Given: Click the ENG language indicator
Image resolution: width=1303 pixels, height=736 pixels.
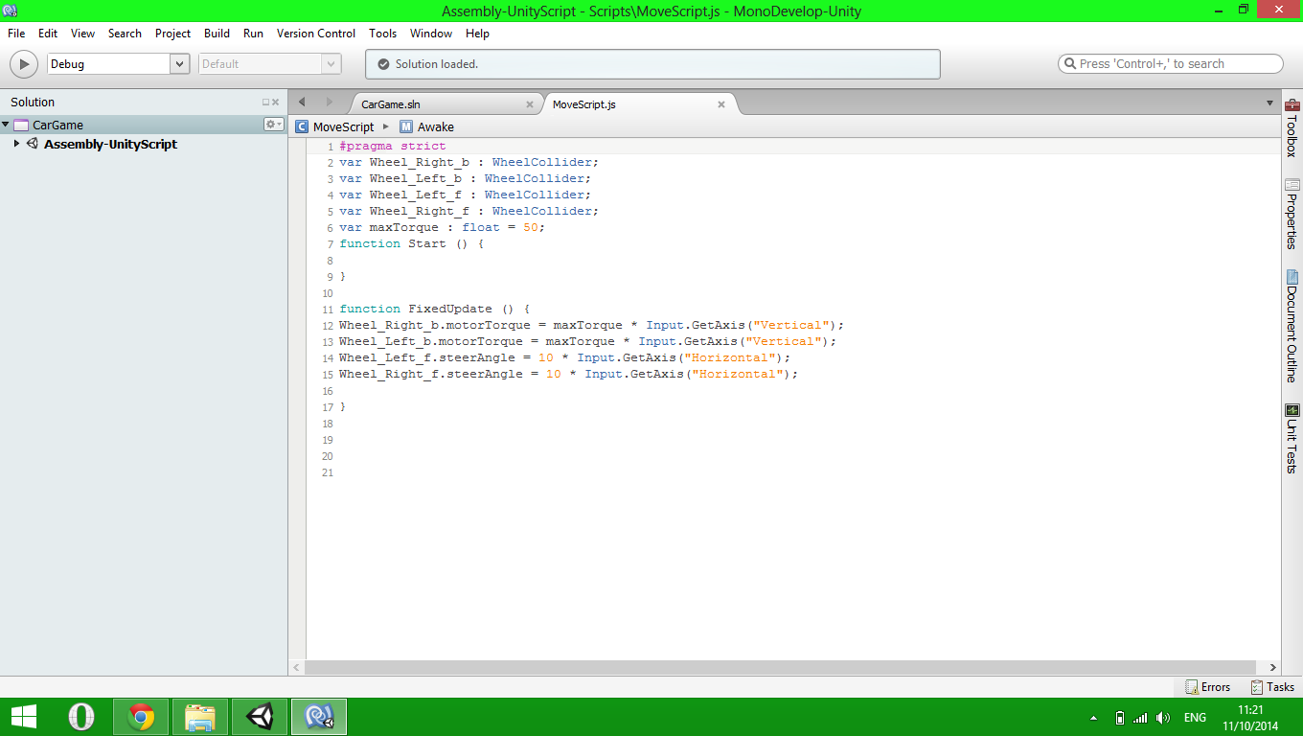Looking at the screenshot, I should coord(1195,718).
